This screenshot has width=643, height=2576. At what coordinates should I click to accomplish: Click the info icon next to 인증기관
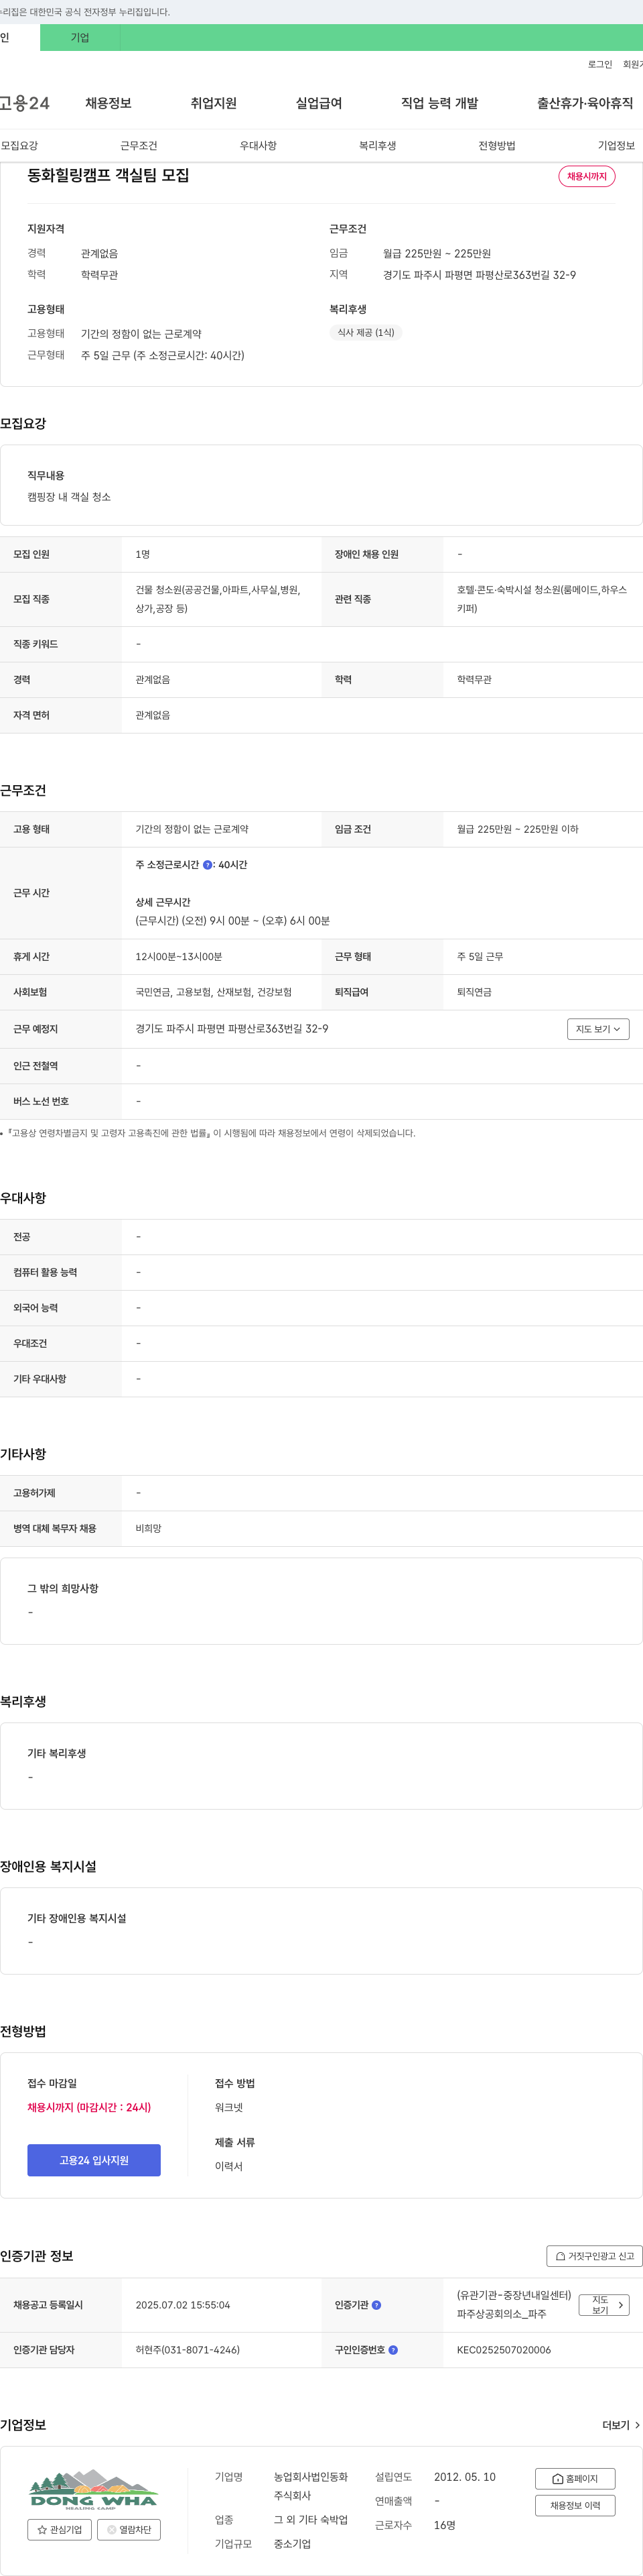[x=376, y=2305]
